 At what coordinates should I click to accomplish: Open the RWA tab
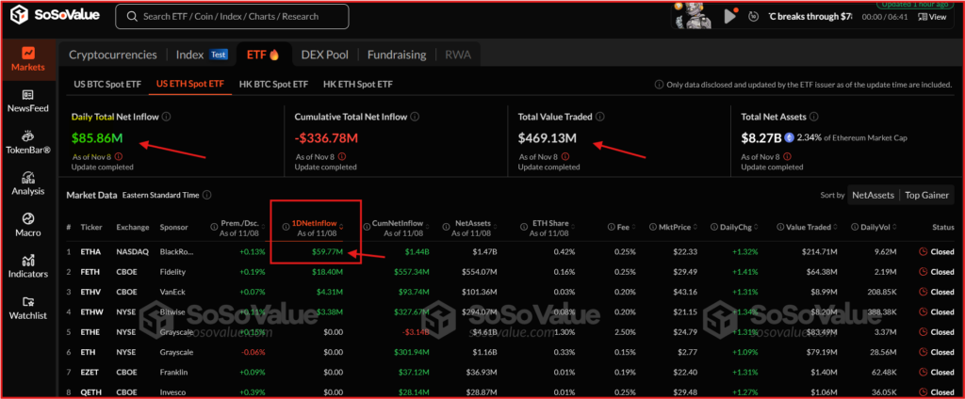(458, 55)
